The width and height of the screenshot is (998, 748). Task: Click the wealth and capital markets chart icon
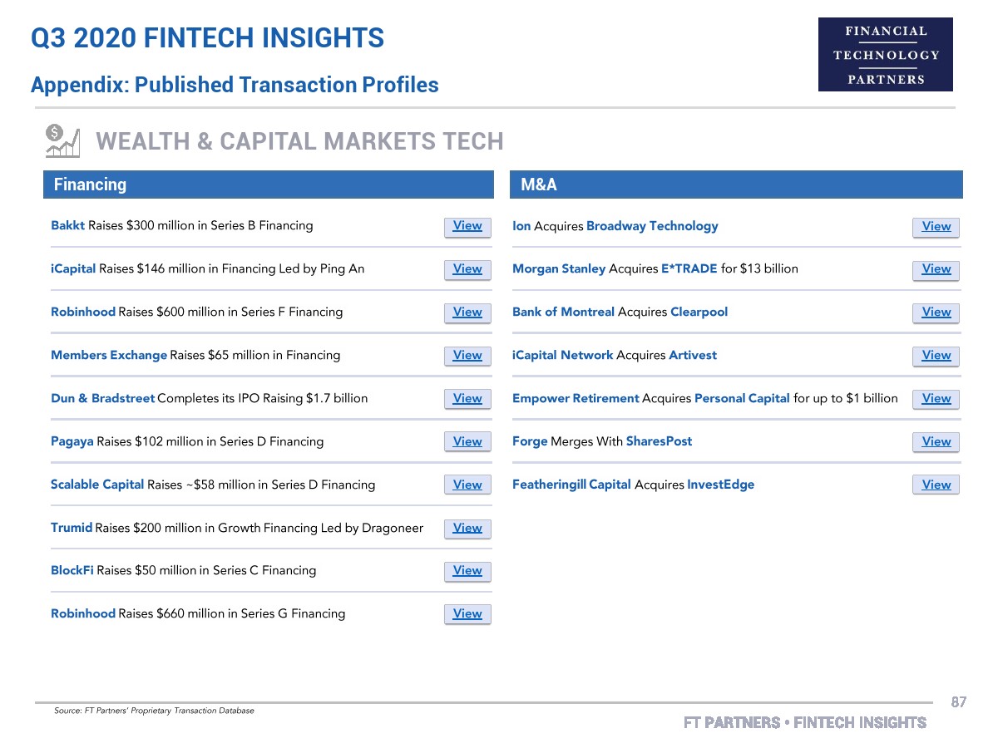(x=62, y=140)
